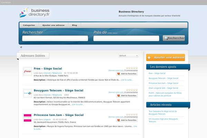
Task: Open the Categories menu
Action: pyautogui.click(x=29, y=25)
